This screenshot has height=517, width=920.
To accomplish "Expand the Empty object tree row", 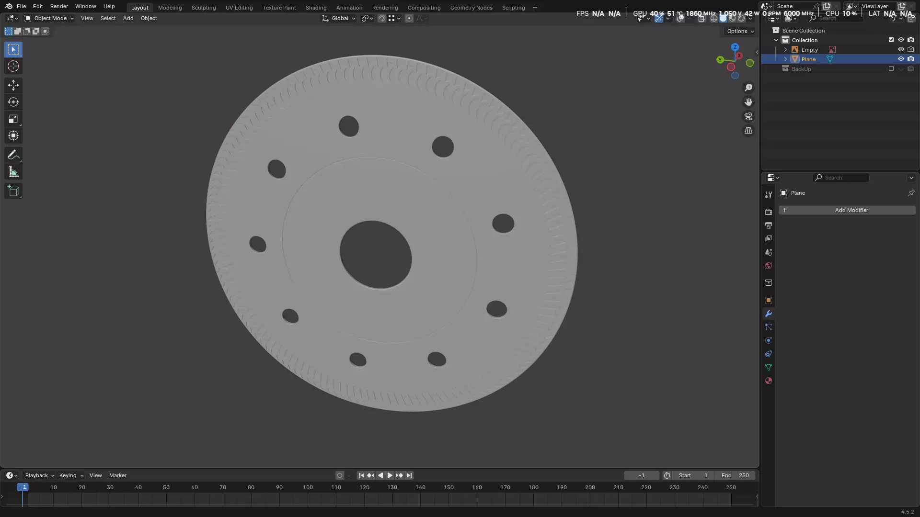I will tap(785, 50).
